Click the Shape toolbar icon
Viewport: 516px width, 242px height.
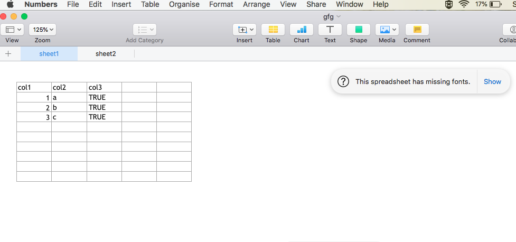click(359, 30)
